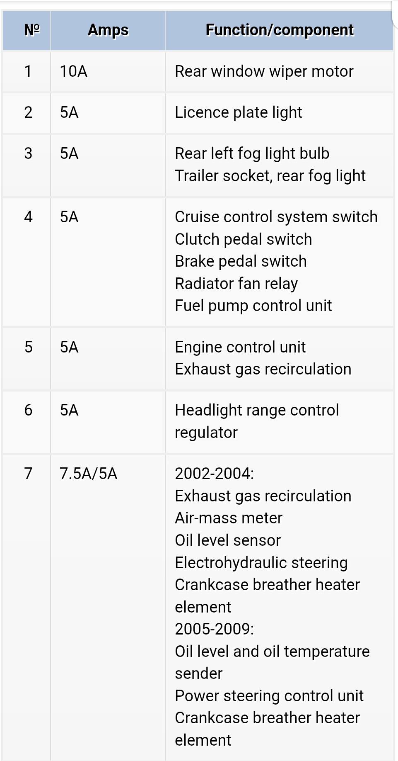
Task: Select Power steering control unit line
Action: click(269, 696)
